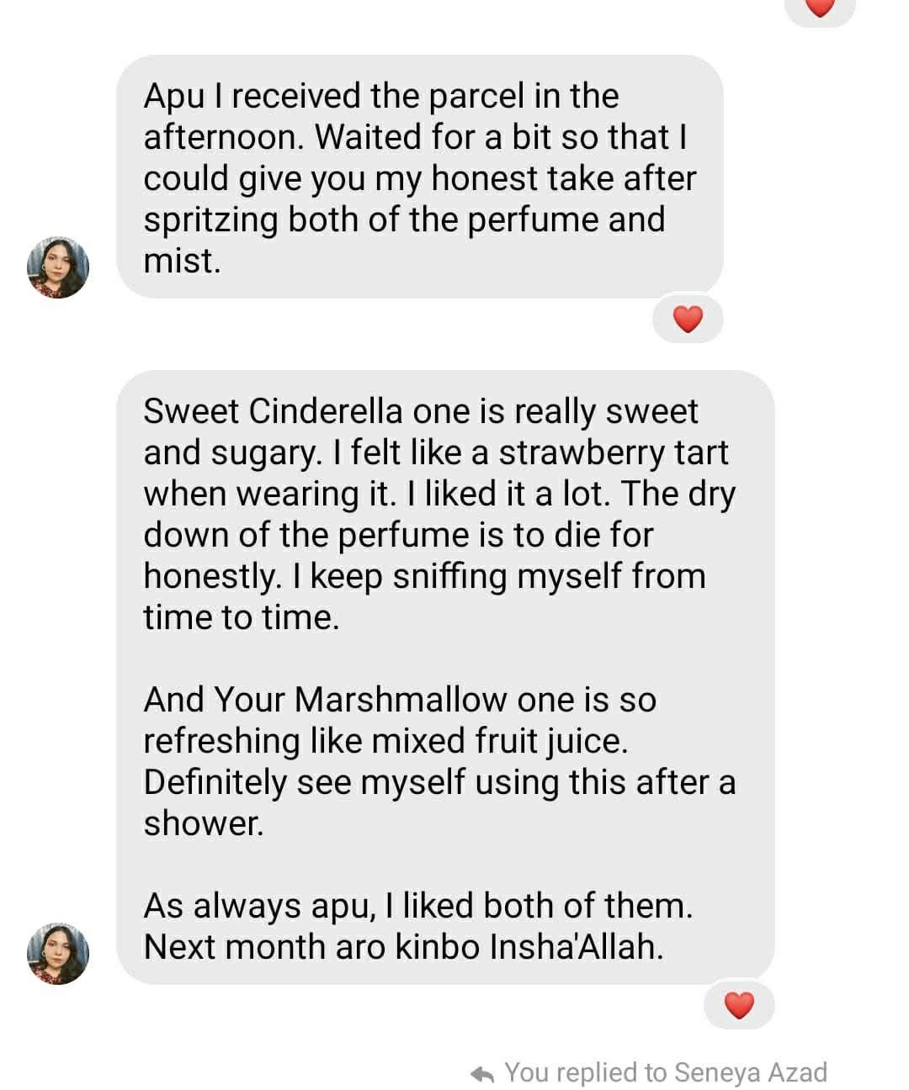Click the word "mist." in first message
Image resolution: width=909 pixels, height=1090 pixels.
(182, 261)
